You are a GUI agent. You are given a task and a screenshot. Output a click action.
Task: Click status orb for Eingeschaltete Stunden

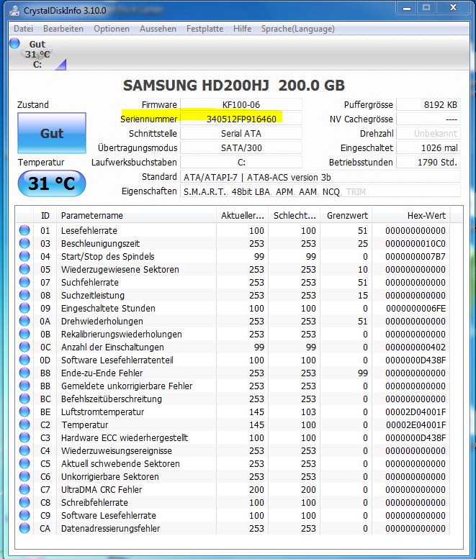point(24,308)
